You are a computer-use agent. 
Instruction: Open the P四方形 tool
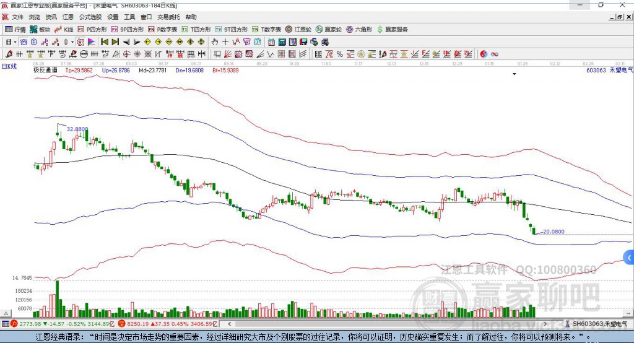[92, 30]
